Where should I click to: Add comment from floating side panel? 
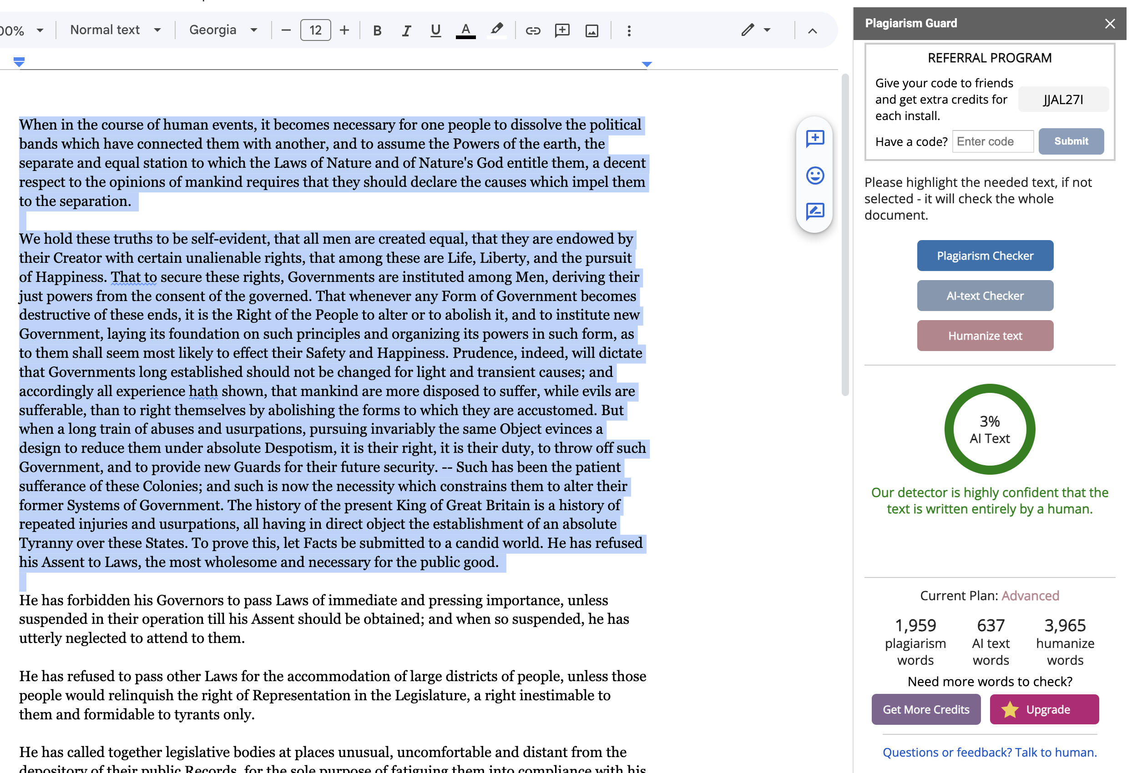[x=815, y=139]
